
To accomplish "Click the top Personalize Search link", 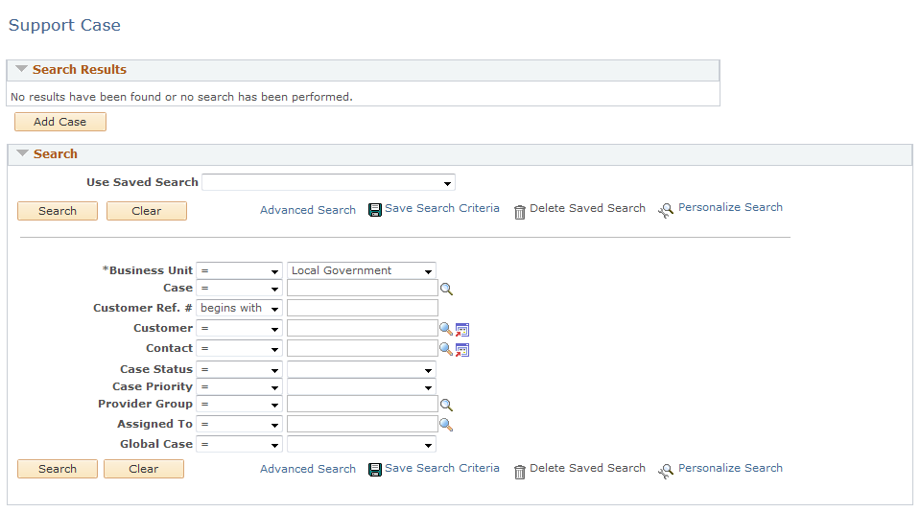I will 730,207.
